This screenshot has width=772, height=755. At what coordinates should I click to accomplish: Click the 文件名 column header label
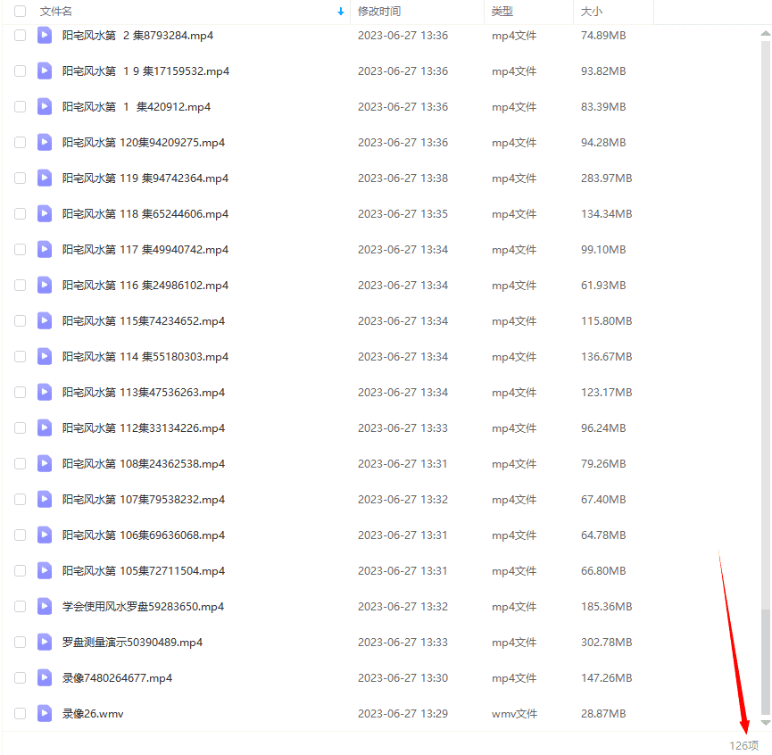coord(56,12)
